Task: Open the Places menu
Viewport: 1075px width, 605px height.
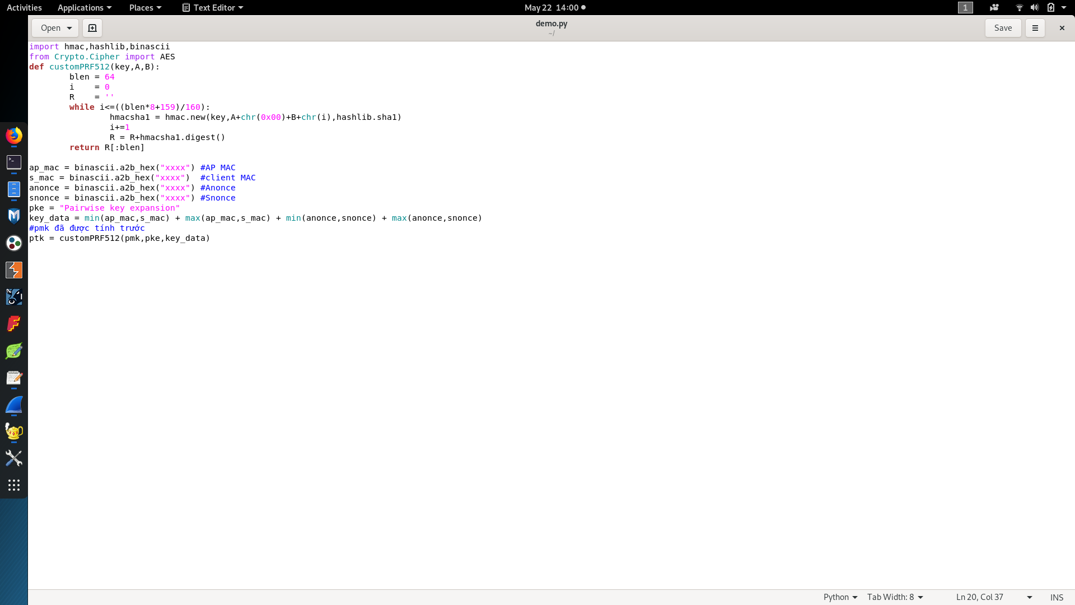Action: tap(145, 7)
